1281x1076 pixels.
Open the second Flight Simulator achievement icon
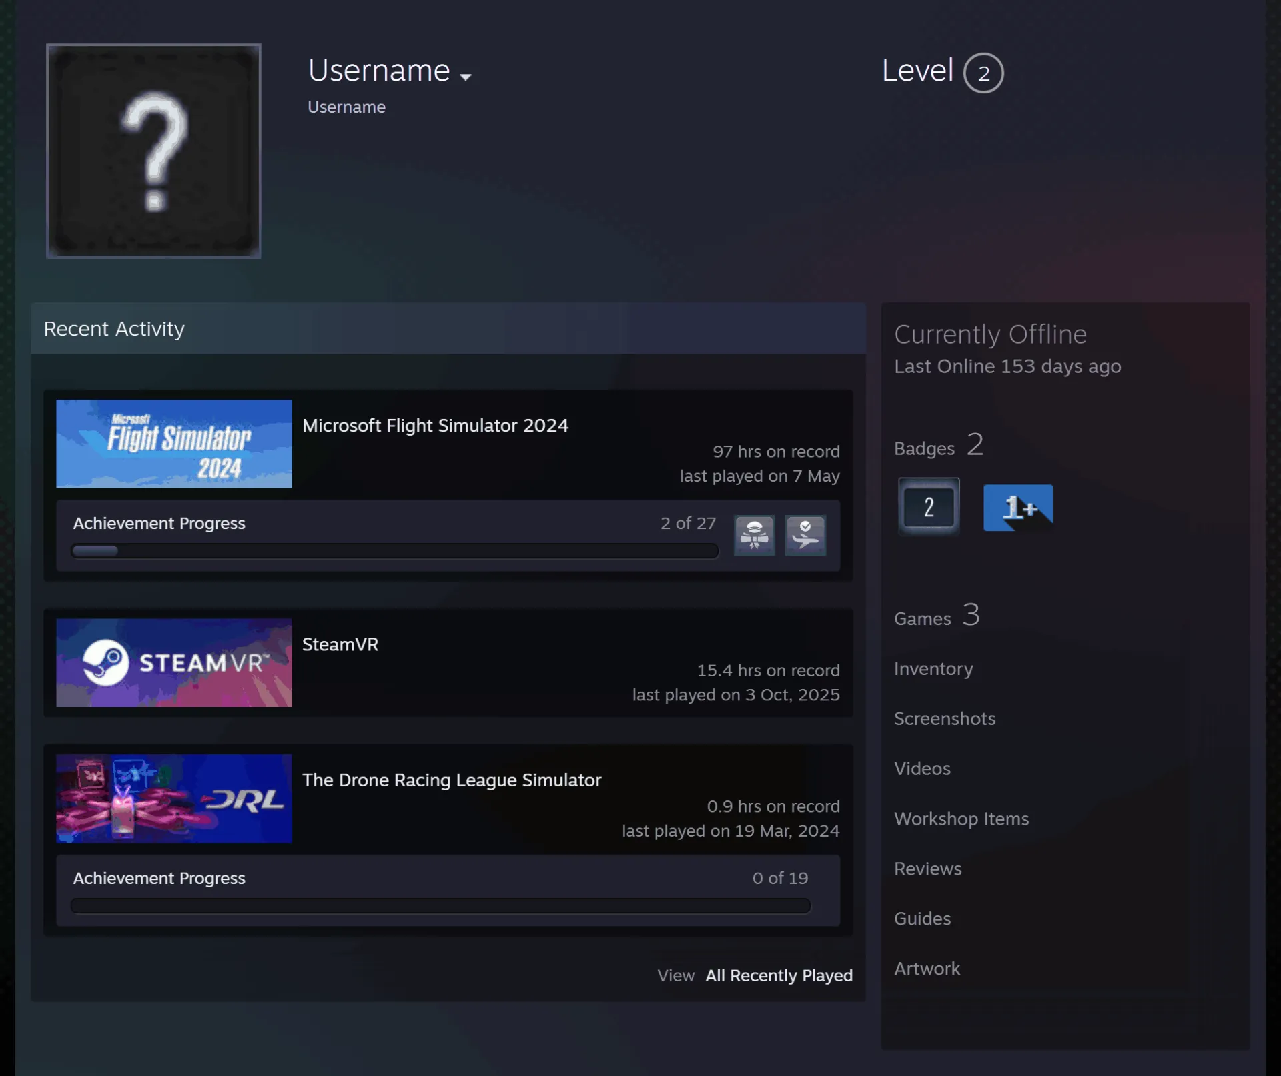click(805, 535)
